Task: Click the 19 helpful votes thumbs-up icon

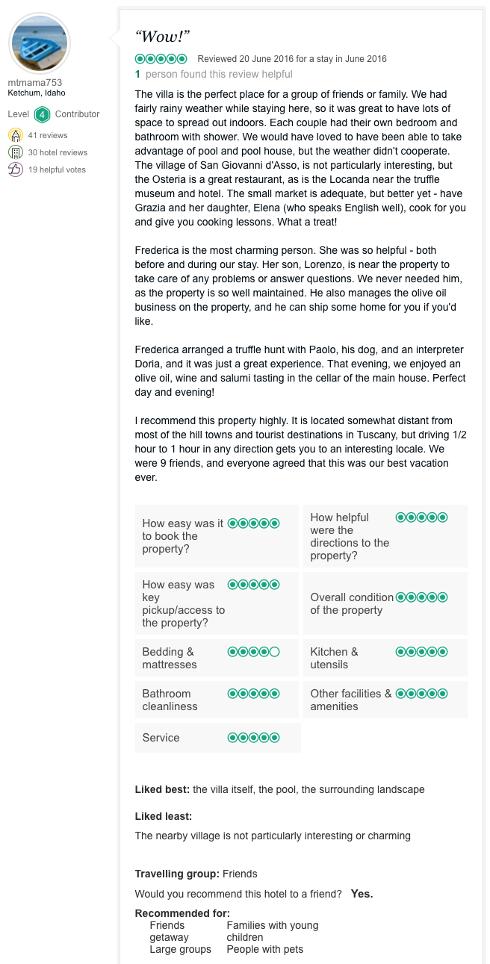Action: pos(16,170)
